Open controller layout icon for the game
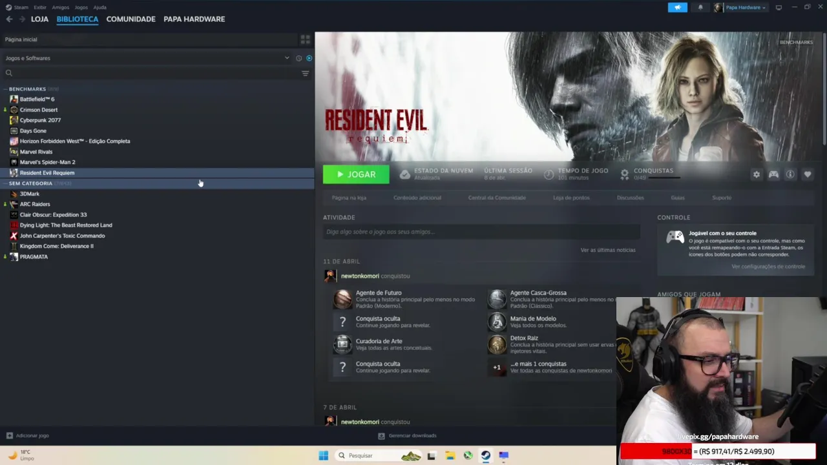The height and width of the screenshot is (465, 827). [x=773, y=174]
